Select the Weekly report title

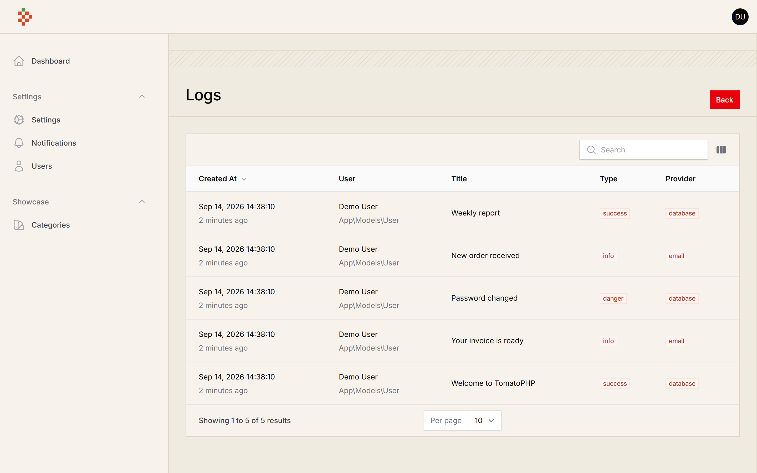tap(475, 213)
